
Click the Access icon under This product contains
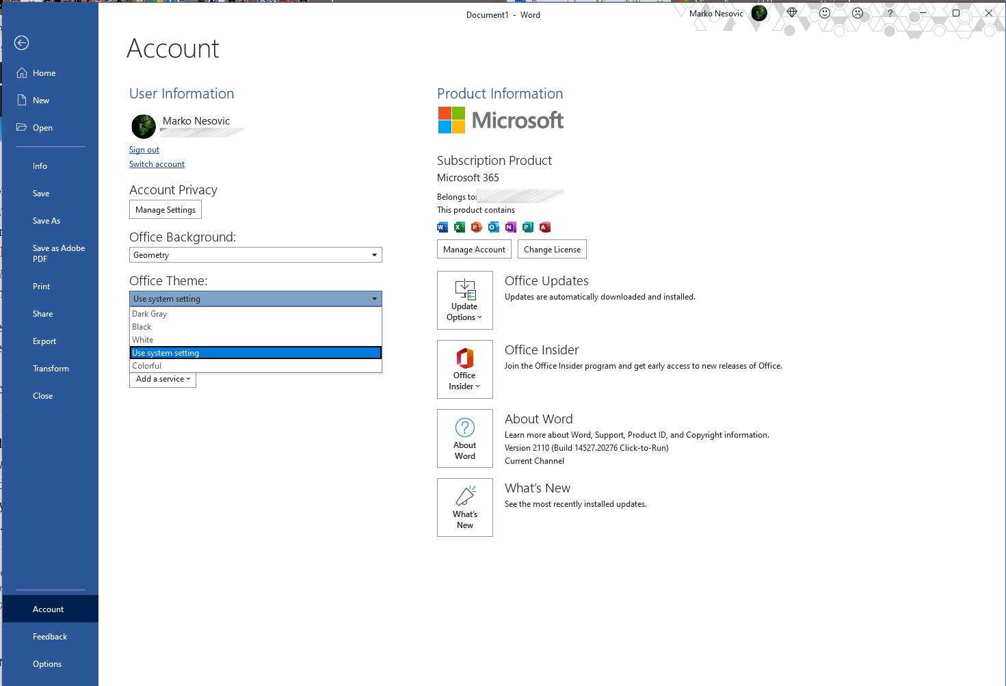(544, 226)
